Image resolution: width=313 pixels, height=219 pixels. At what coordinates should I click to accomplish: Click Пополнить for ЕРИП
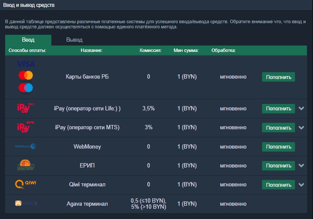pos(278,166)
